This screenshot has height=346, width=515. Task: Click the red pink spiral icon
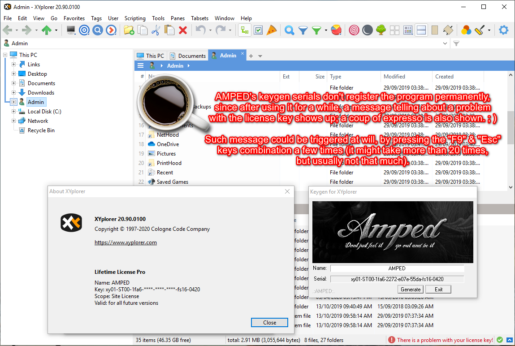click(354, 30)
